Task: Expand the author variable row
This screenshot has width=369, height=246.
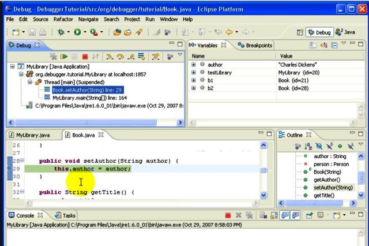Action: pyautogui.click(x=194, y=65)
